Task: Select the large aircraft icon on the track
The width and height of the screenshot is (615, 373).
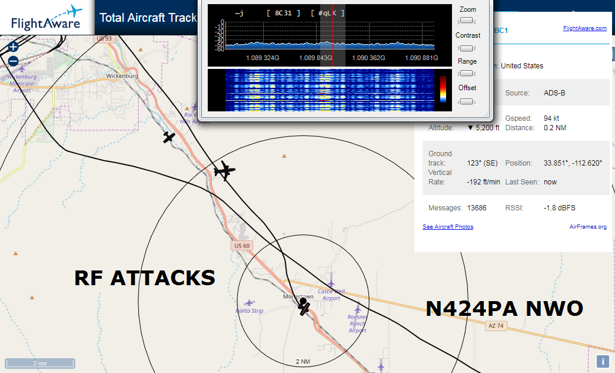Action: point(225,171)
